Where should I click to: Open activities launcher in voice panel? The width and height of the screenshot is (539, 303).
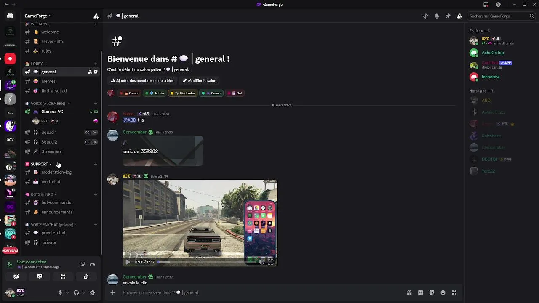pos(63,276)
